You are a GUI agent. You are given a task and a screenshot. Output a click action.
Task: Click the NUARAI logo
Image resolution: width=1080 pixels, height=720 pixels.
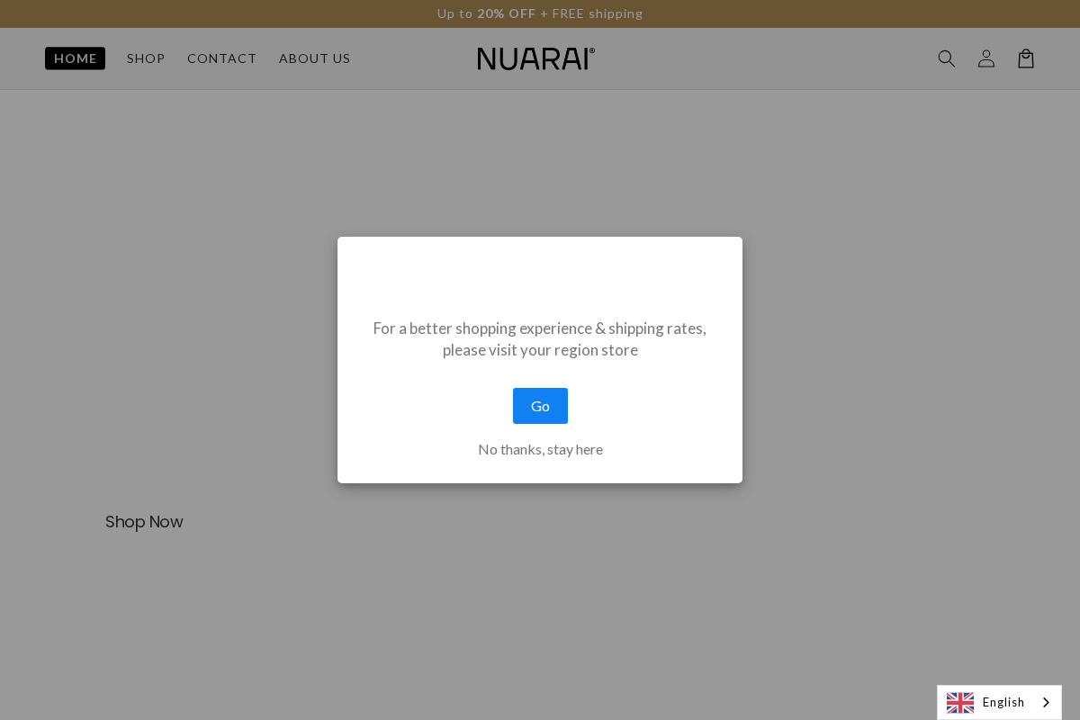coord(535,58)
